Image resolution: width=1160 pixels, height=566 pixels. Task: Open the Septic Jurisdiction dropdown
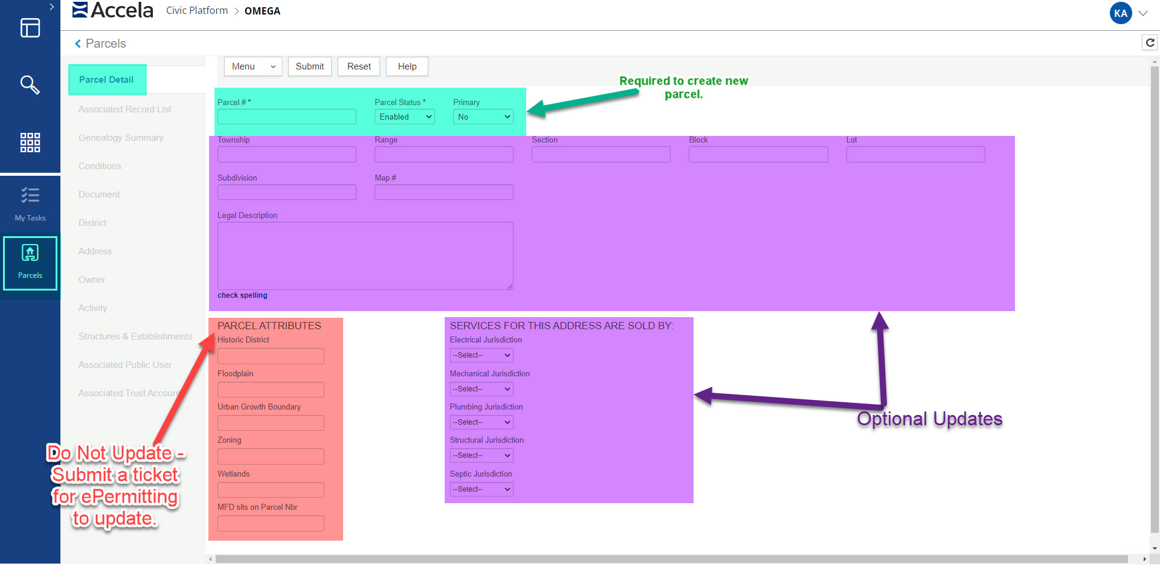point(481,489)
